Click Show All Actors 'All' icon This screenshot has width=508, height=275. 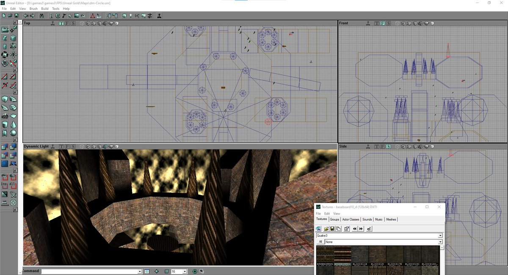14,185
